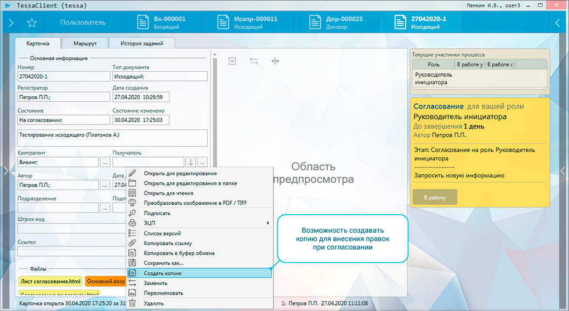Click the floppy disk icon for Сохранить как
This screenshot has height=311, width=569.
coord(132,263)
